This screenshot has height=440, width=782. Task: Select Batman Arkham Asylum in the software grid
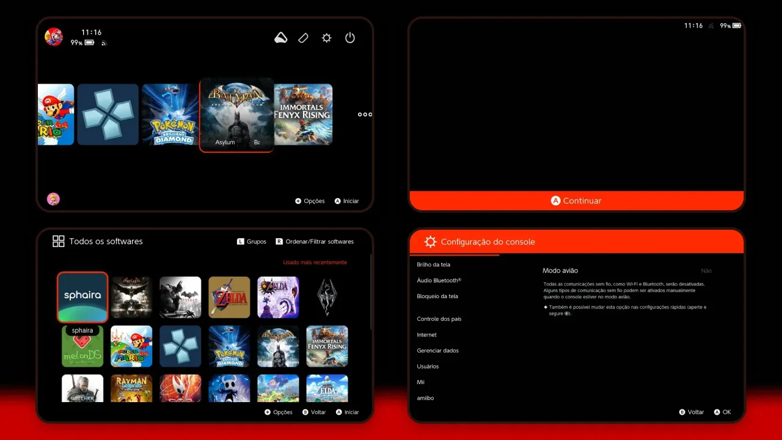278,346
